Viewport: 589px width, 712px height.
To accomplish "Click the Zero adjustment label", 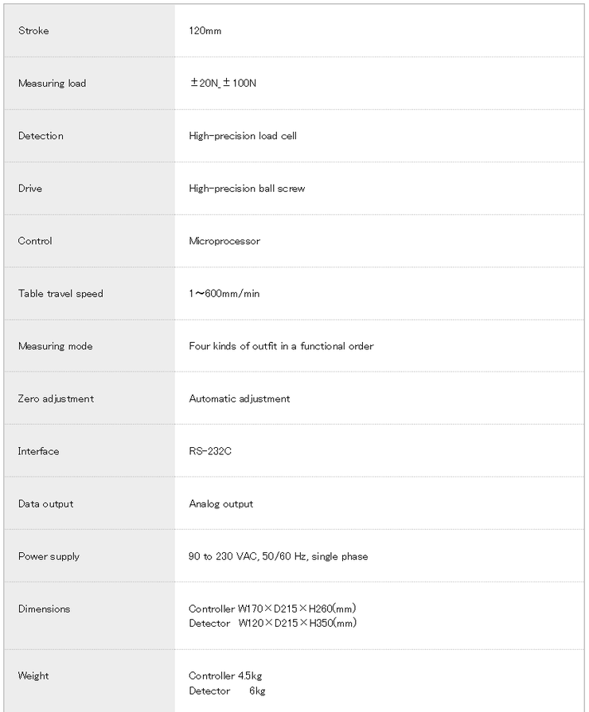I will pyautogui.click(x=56, y=399).
